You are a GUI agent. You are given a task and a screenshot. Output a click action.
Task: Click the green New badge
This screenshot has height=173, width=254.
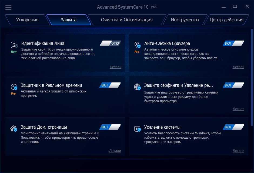pyautogui.click(x=14, y=52)
